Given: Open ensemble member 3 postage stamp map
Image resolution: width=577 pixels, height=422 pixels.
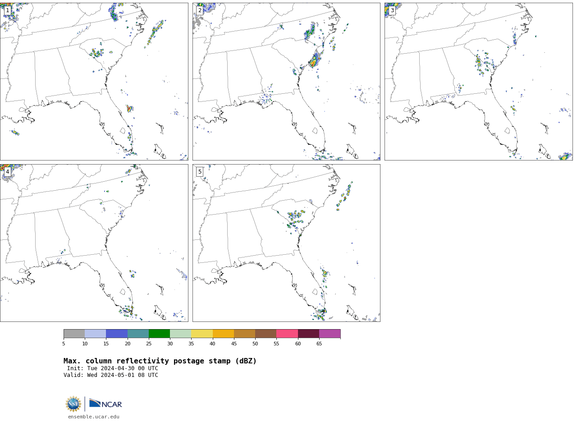Looking at the screenshot, I should point(478,82).
